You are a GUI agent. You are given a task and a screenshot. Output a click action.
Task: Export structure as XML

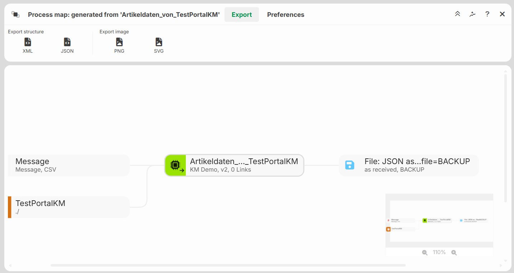pyautogui.click(x=28, y=46)
